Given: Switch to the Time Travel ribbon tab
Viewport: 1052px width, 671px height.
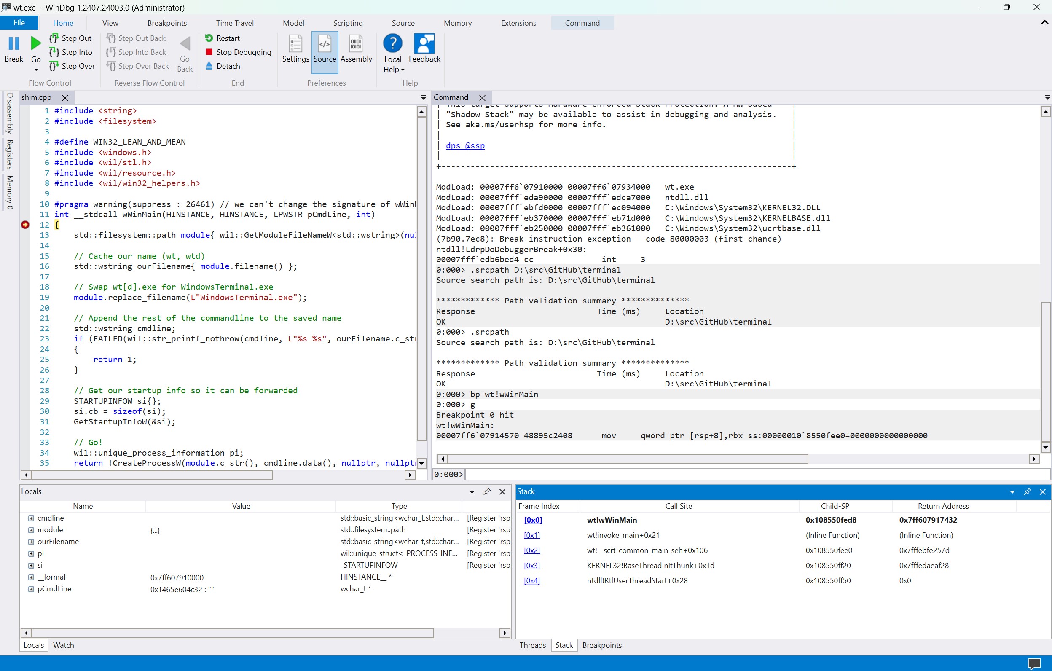Looking at the screenshot, I should pyautogui.click(x=235, y=23).
